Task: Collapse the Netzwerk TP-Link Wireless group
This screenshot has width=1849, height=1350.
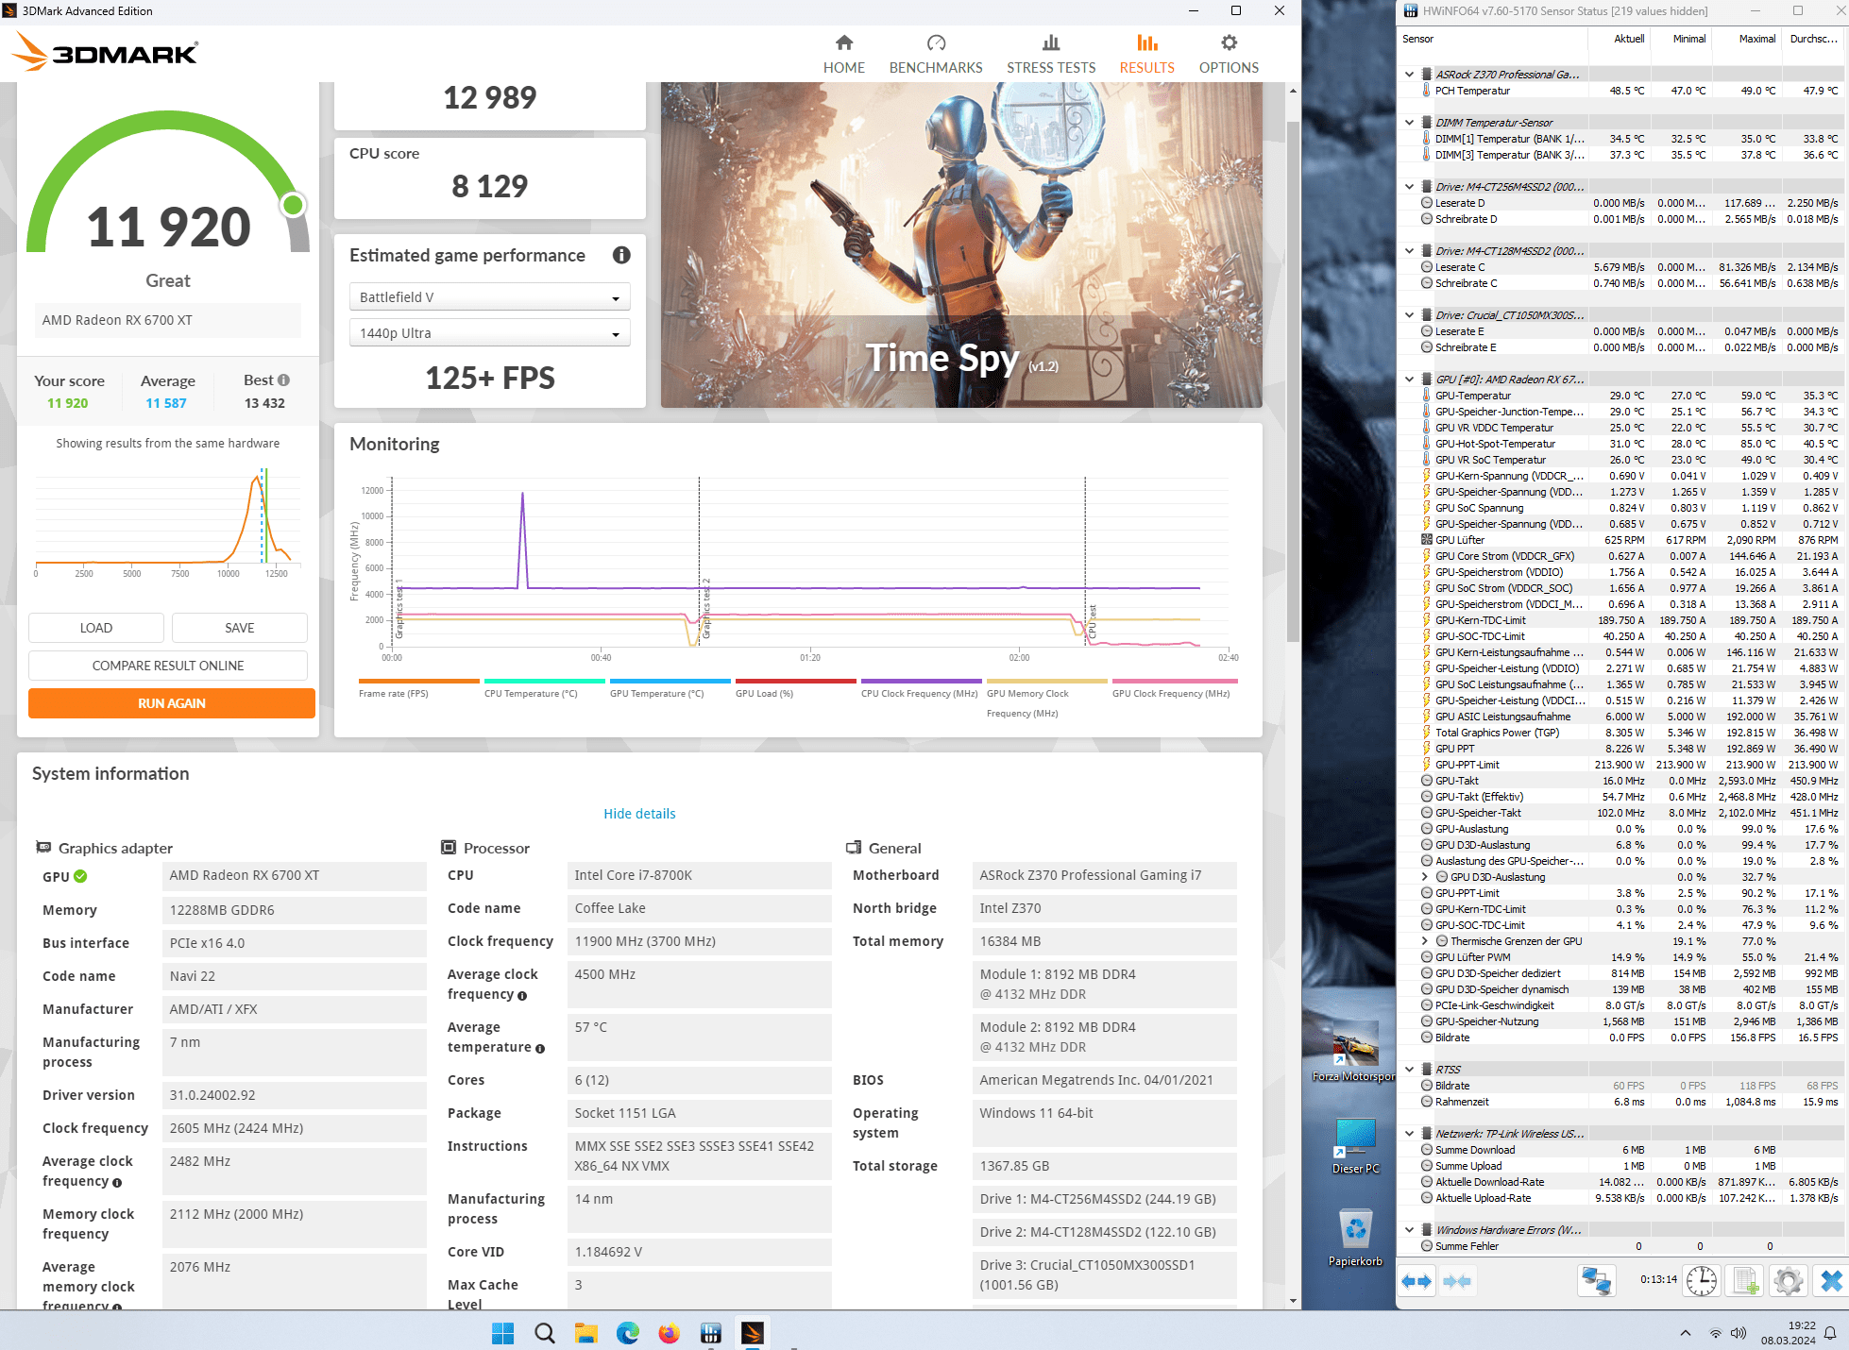Action: 1410,1134
